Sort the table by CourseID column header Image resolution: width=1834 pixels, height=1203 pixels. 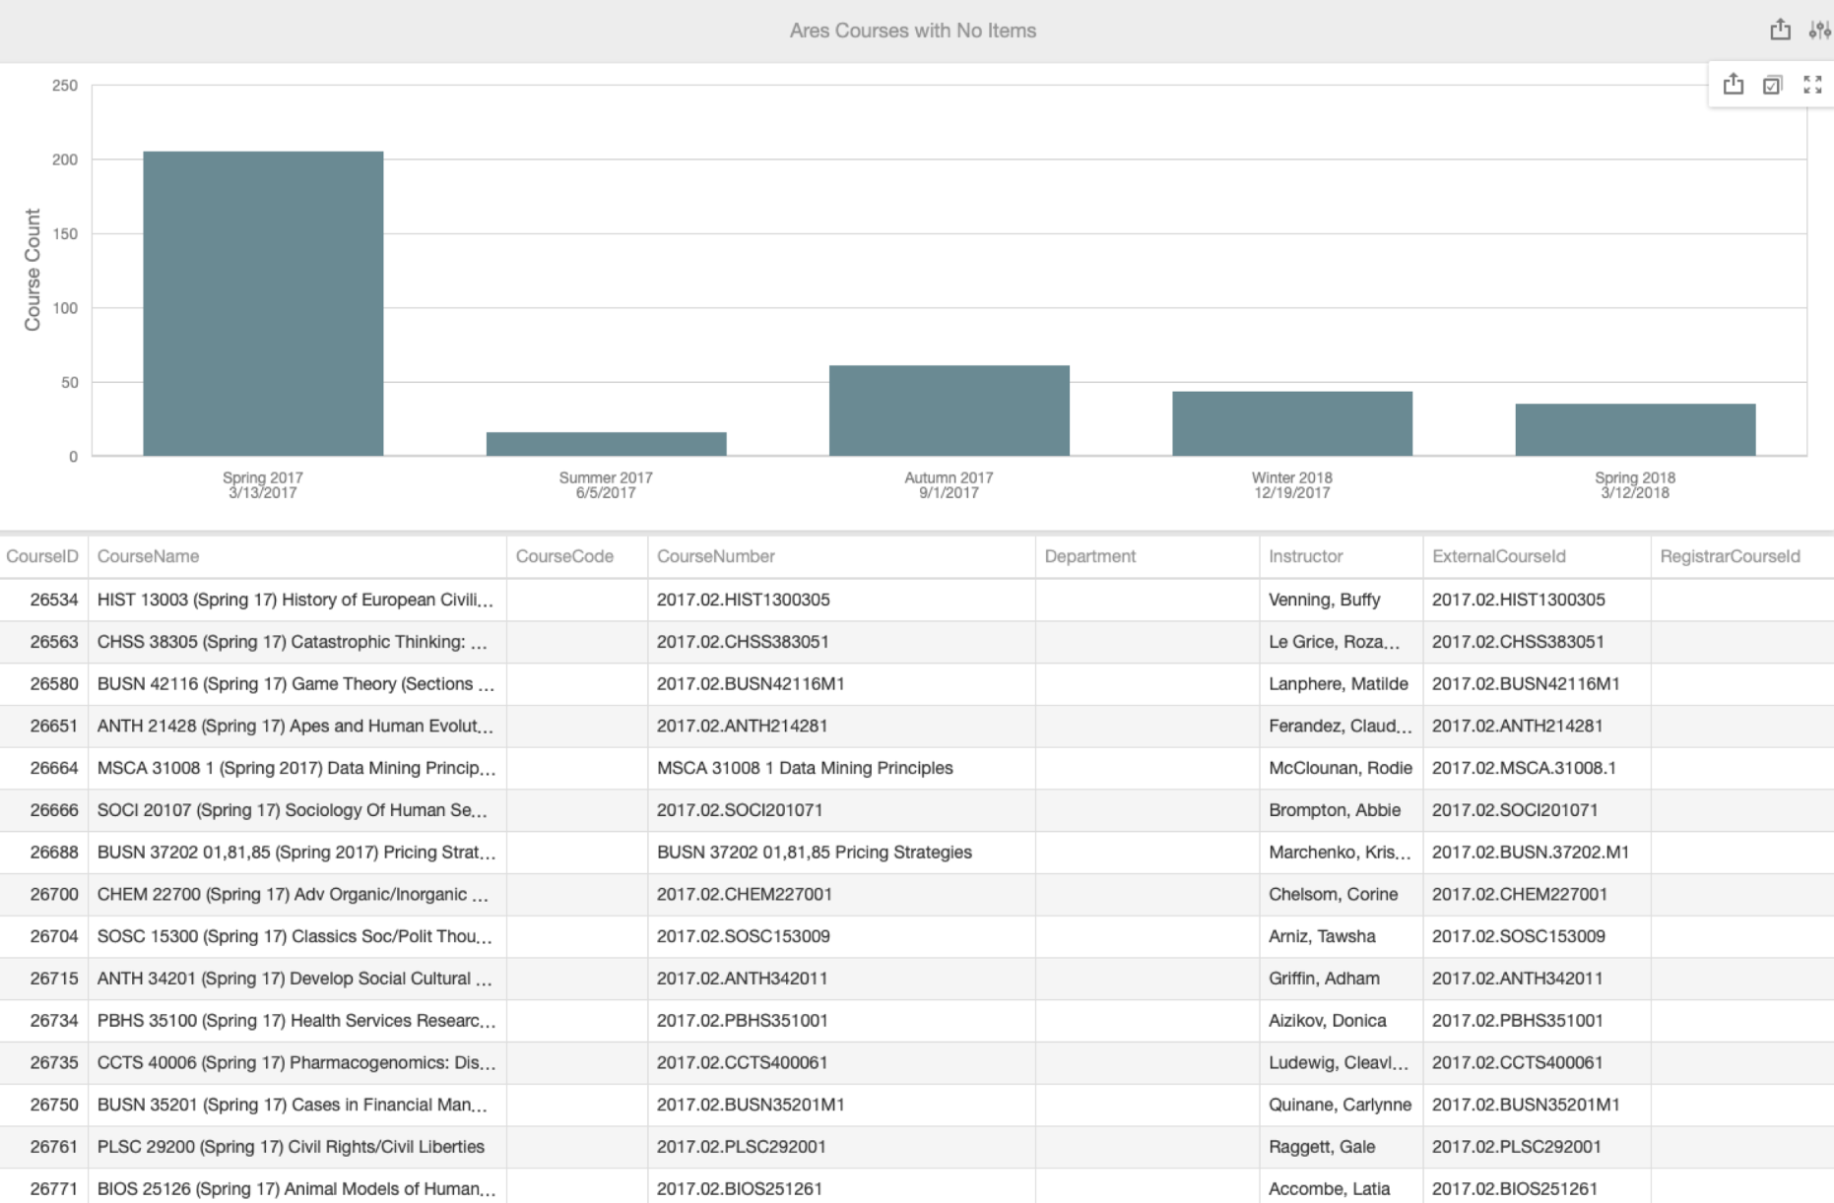(x=43, y=556)
